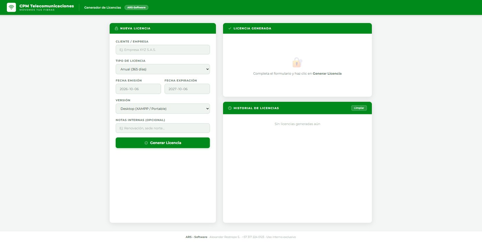Click the MOVEMOS TUS FIBRAS tagline
Screen dimensions: 482x242
point(37,10)
